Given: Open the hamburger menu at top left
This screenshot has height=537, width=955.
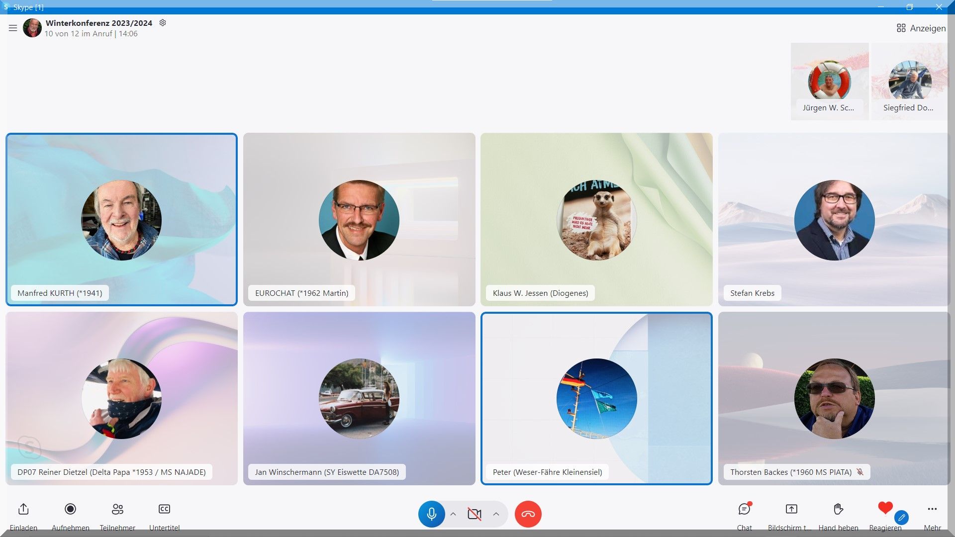Looking at the screenshot, I should [13, 28].
